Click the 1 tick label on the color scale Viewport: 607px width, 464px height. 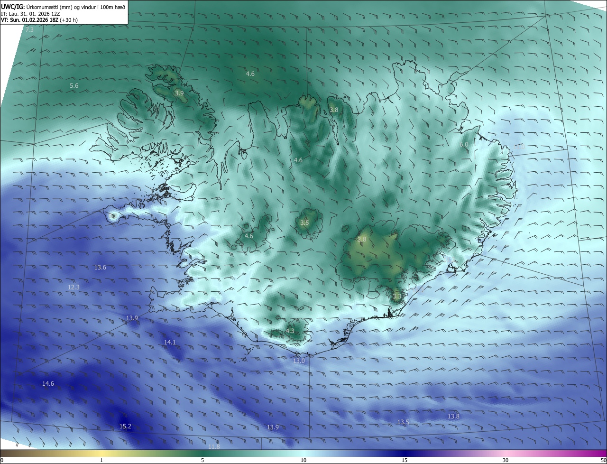tap(102, 460)
